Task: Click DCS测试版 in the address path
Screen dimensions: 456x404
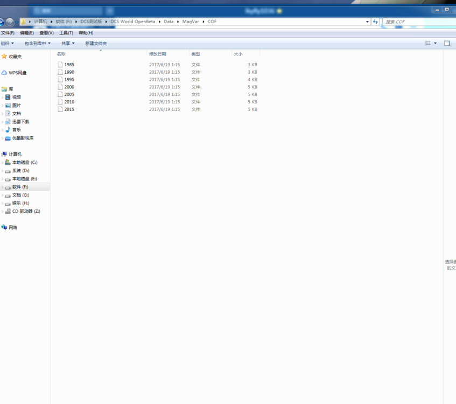Action: point(91,22)
